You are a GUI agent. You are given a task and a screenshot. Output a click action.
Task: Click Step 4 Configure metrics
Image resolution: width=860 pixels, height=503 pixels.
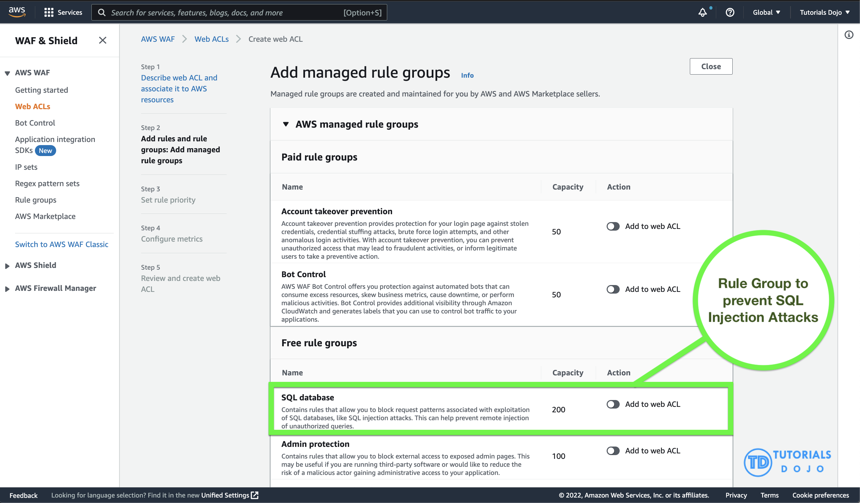172,239
